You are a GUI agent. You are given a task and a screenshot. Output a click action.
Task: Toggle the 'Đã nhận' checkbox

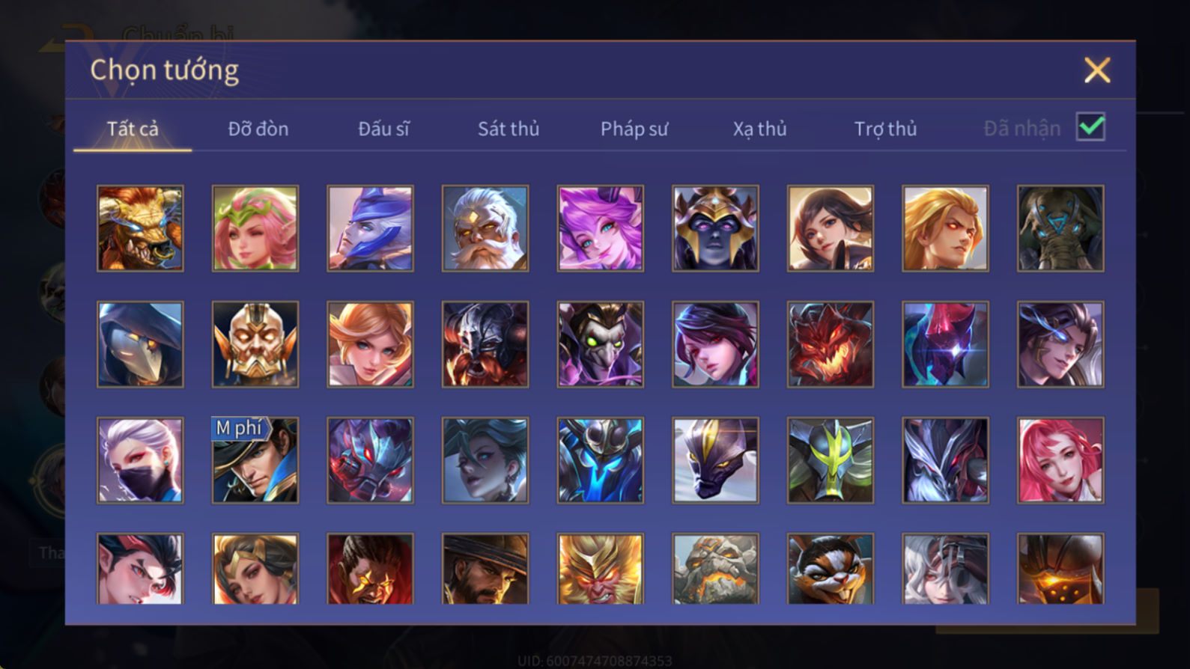click(x=1090, y=126)
